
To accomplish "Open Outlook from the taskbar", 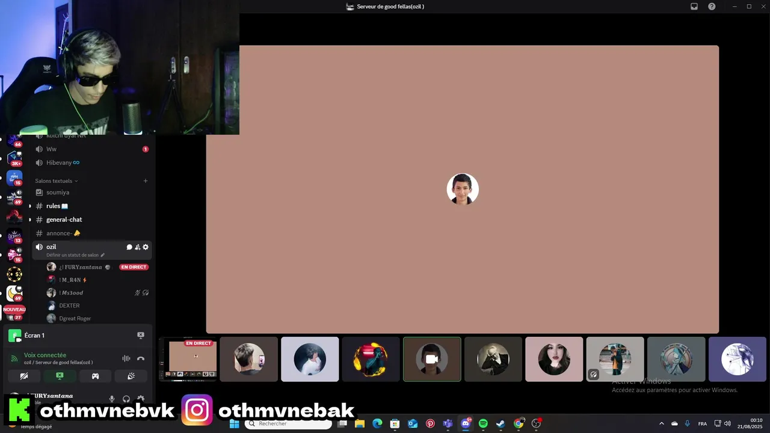I will (x=413, y=423).
